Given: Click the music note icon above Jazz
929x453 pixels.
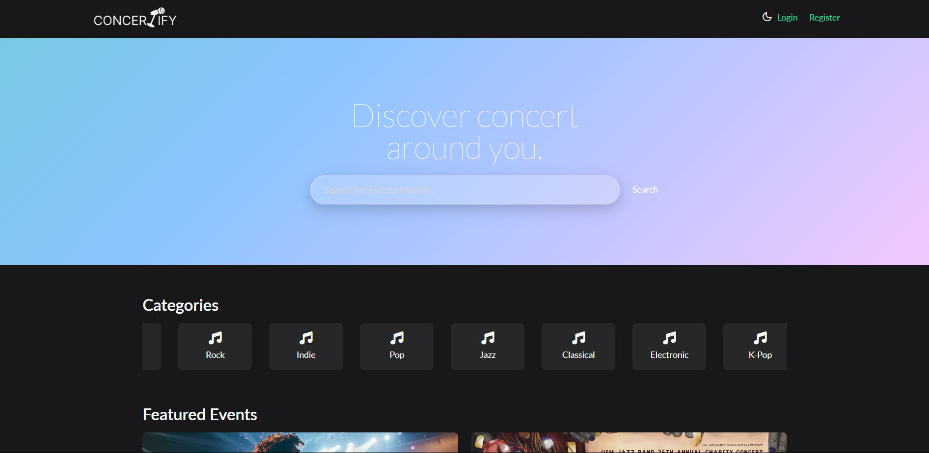Looking at the screenshot, I should coord(488,338).
